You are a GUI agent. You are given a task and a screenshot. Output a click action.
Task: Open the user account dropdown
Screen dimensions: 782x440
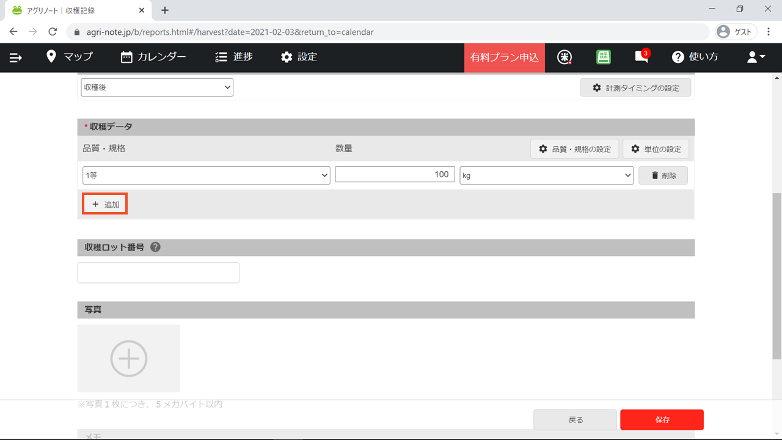point(756,57)
